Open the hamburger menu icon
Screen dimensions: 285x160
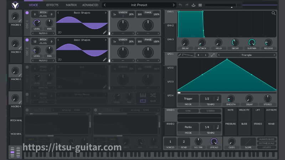pos(200,5)
